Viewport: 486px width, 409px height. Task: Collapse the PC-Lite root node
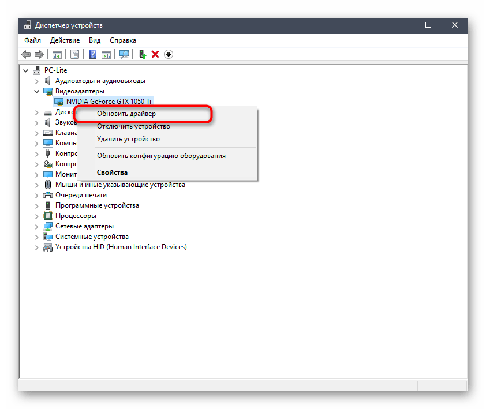[x=26, y=70]
